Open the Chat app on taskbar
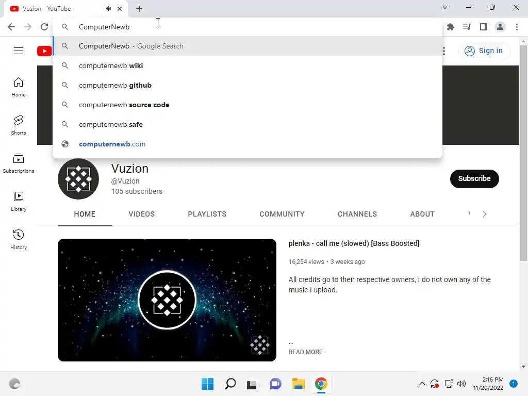The width and height of the screenshot is (528, 396). click(275, 384)
